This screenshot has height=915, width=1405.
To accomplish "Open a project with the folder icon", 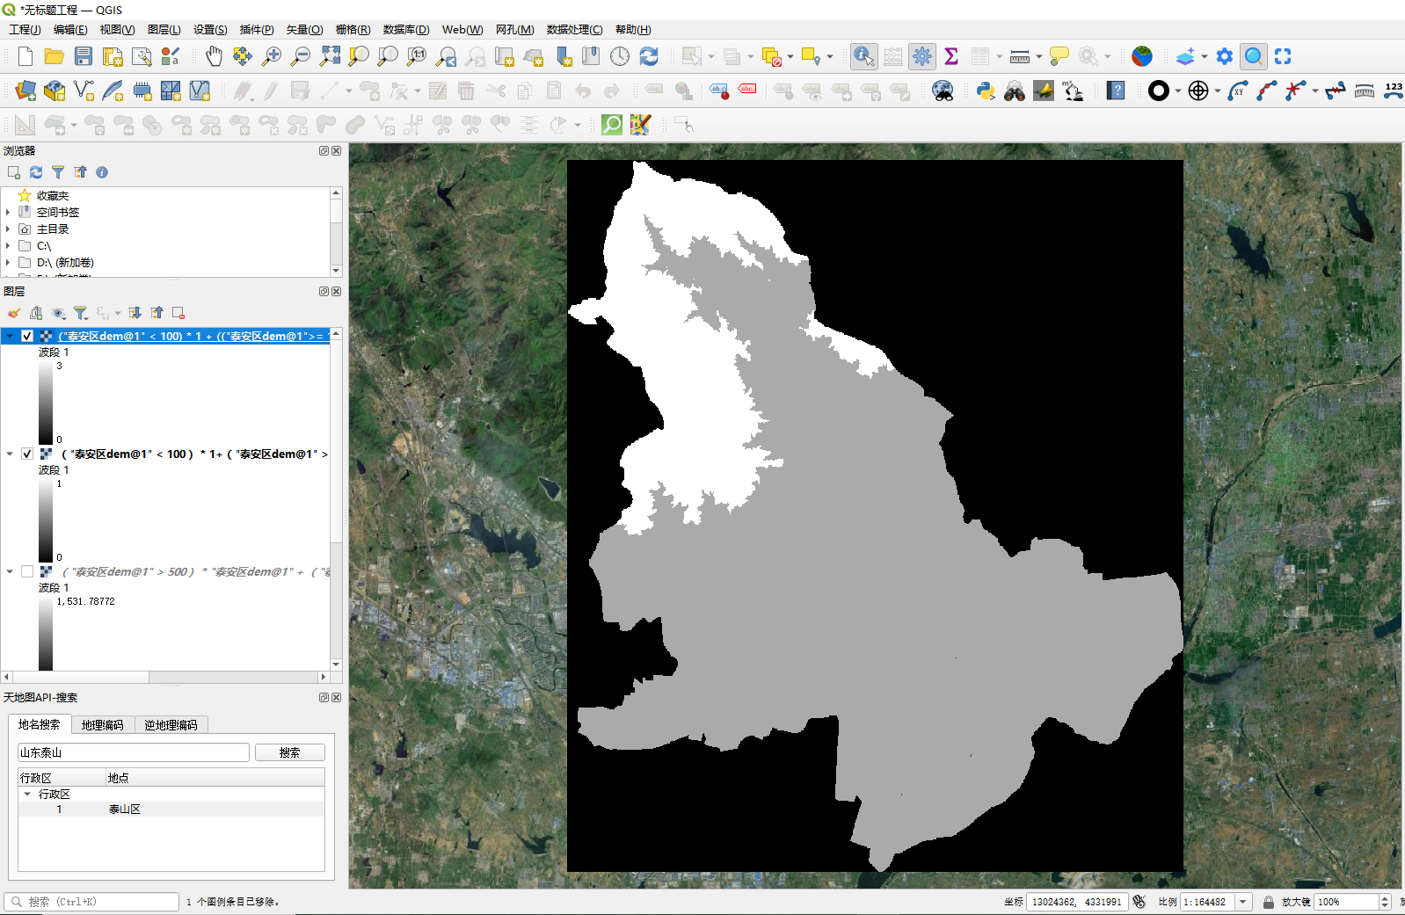I will 55,57.
